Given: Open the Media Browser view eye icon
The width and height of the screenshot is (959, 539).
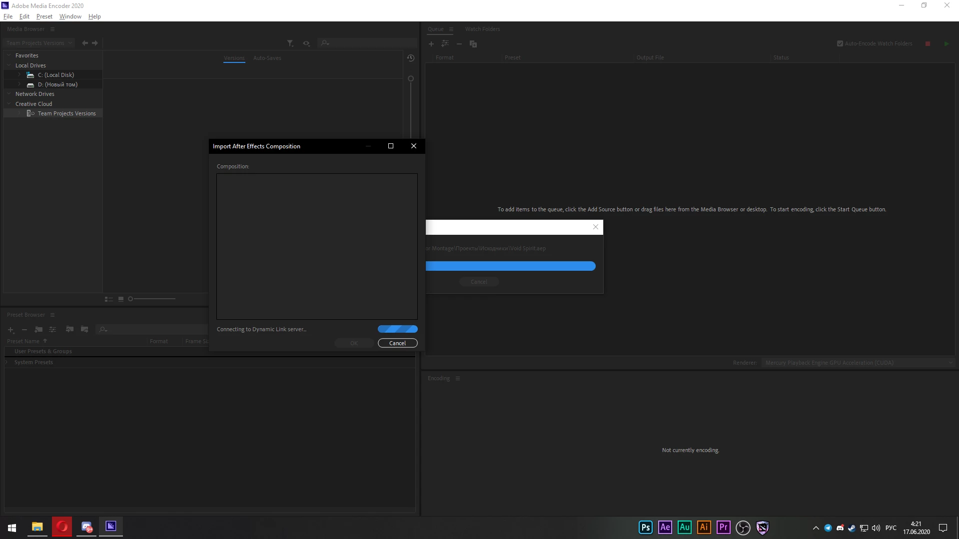Looking at the screenshot, I should [306, 43].
